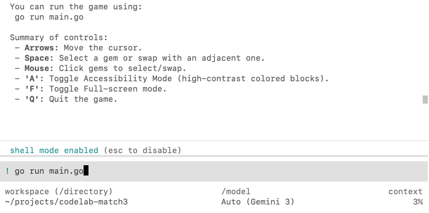Click the 3% context usage value
Image resolution: width=429 pixels, height=213 pixels.
point(418,202)
